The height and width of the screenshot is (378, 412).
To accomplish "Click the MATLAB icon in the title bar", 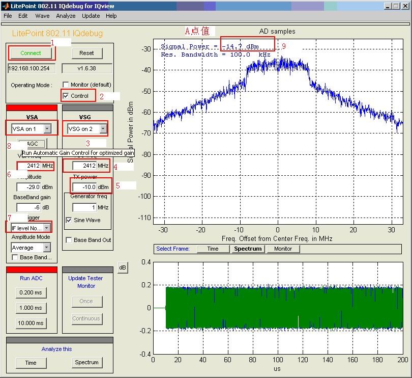I will (6, 6).
